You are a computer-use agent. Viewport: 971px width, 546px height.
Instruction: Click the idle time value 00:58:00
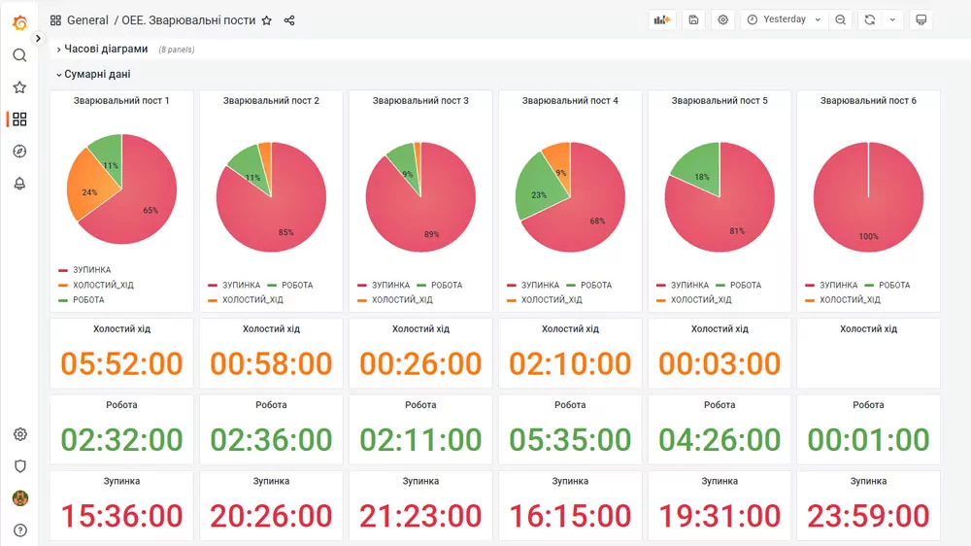271,363
